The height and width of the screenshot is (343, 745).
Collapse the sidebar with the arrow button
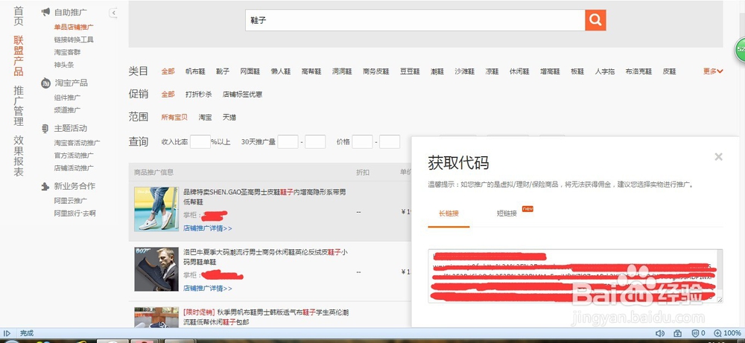pyautogui.click(x=113, y=13)
